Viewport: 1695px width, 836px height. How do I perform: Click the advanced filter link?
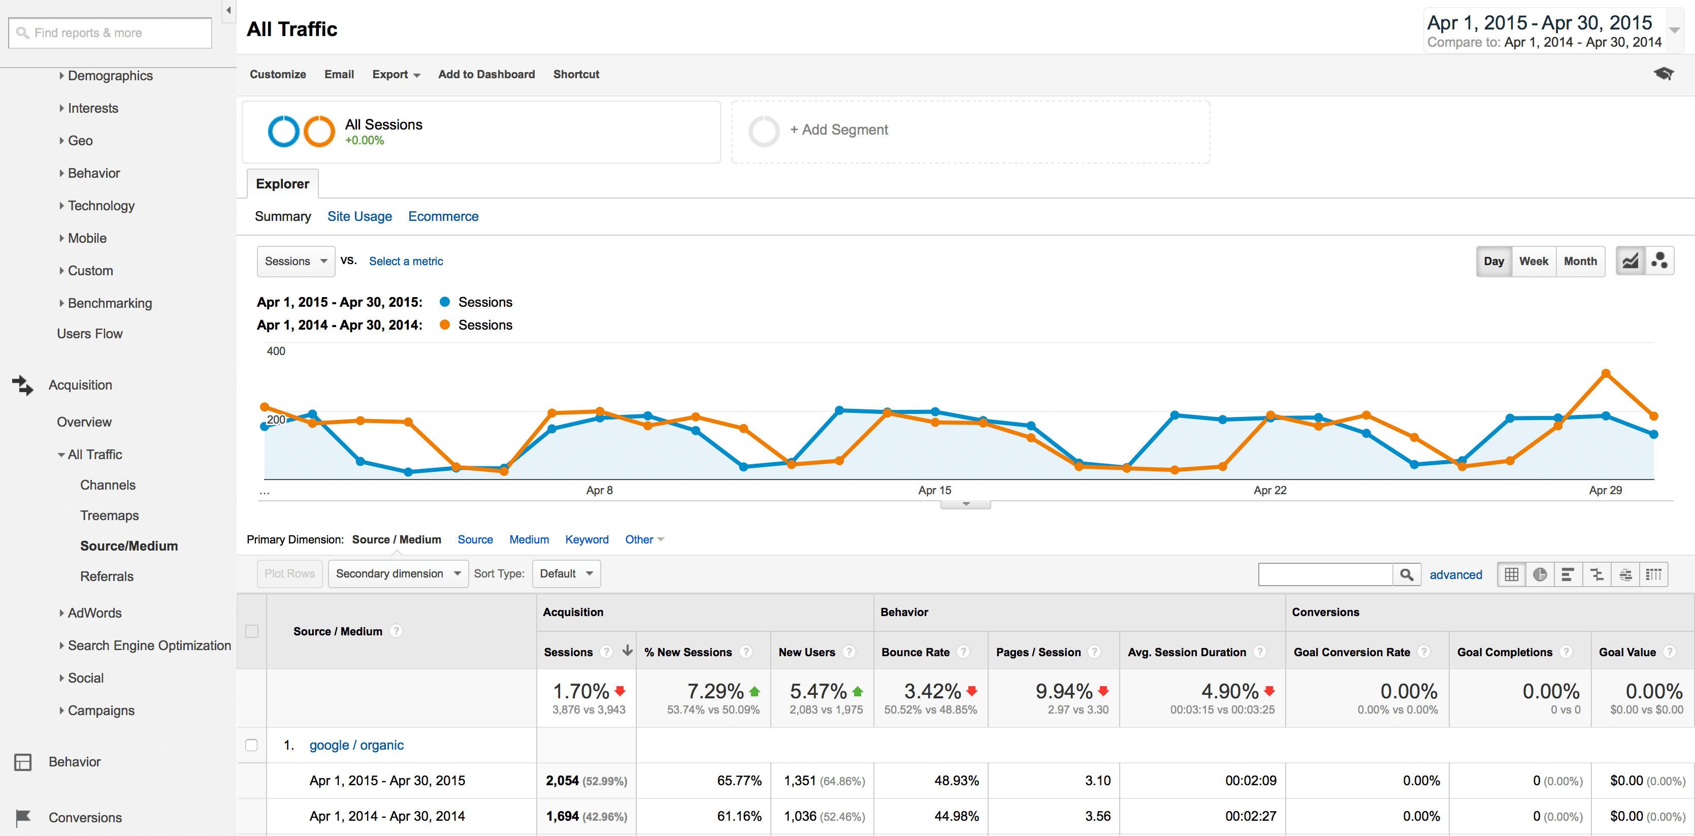[1455, 574]
